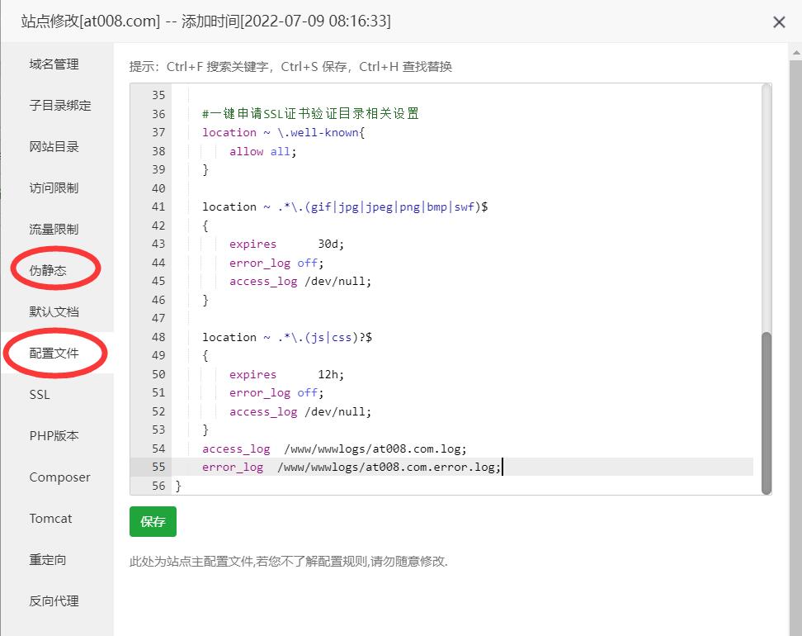
Task: Open the 网站目录 tab
Action: 54,147
